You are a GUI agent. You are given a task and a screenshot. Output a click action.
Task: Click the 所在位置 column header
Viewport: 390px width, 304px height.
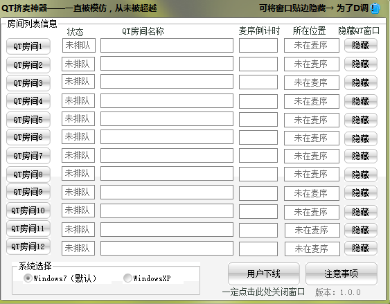point(309,31)
